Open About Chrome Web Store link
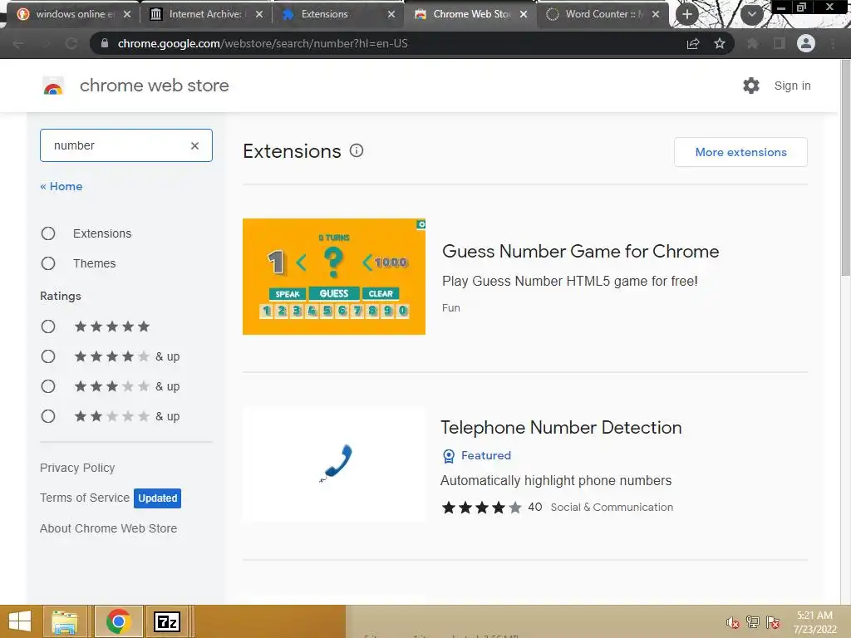Screen dimensions: 851x638 click(x=109, y=528)
